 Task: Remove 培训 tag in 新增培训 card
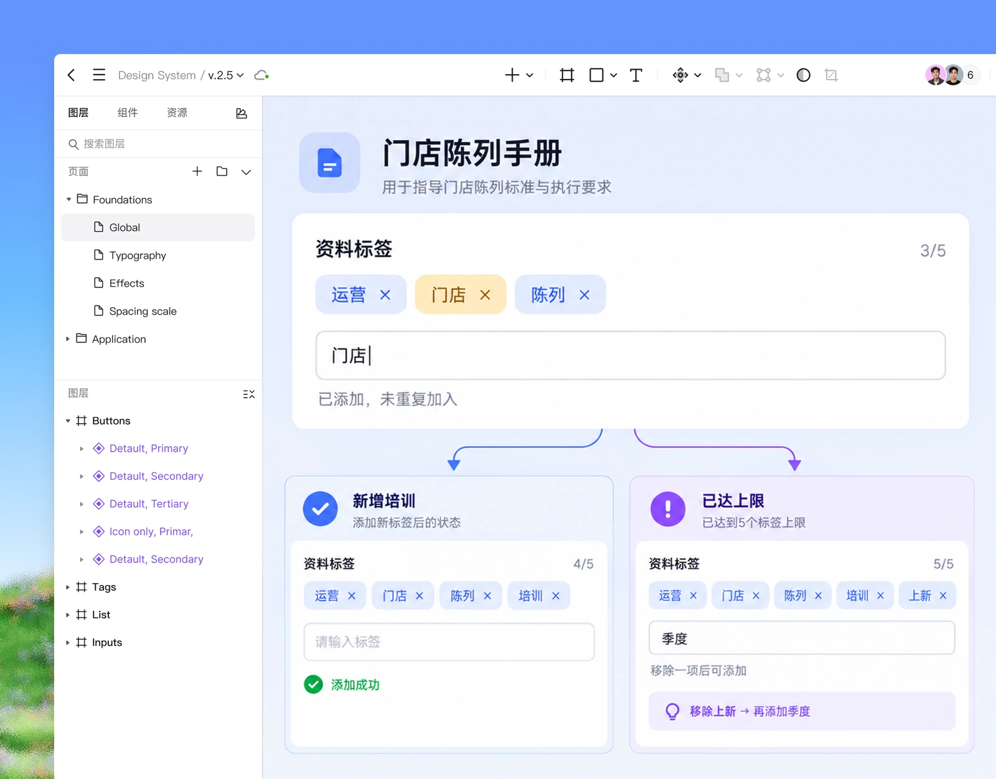coord(556,596)
